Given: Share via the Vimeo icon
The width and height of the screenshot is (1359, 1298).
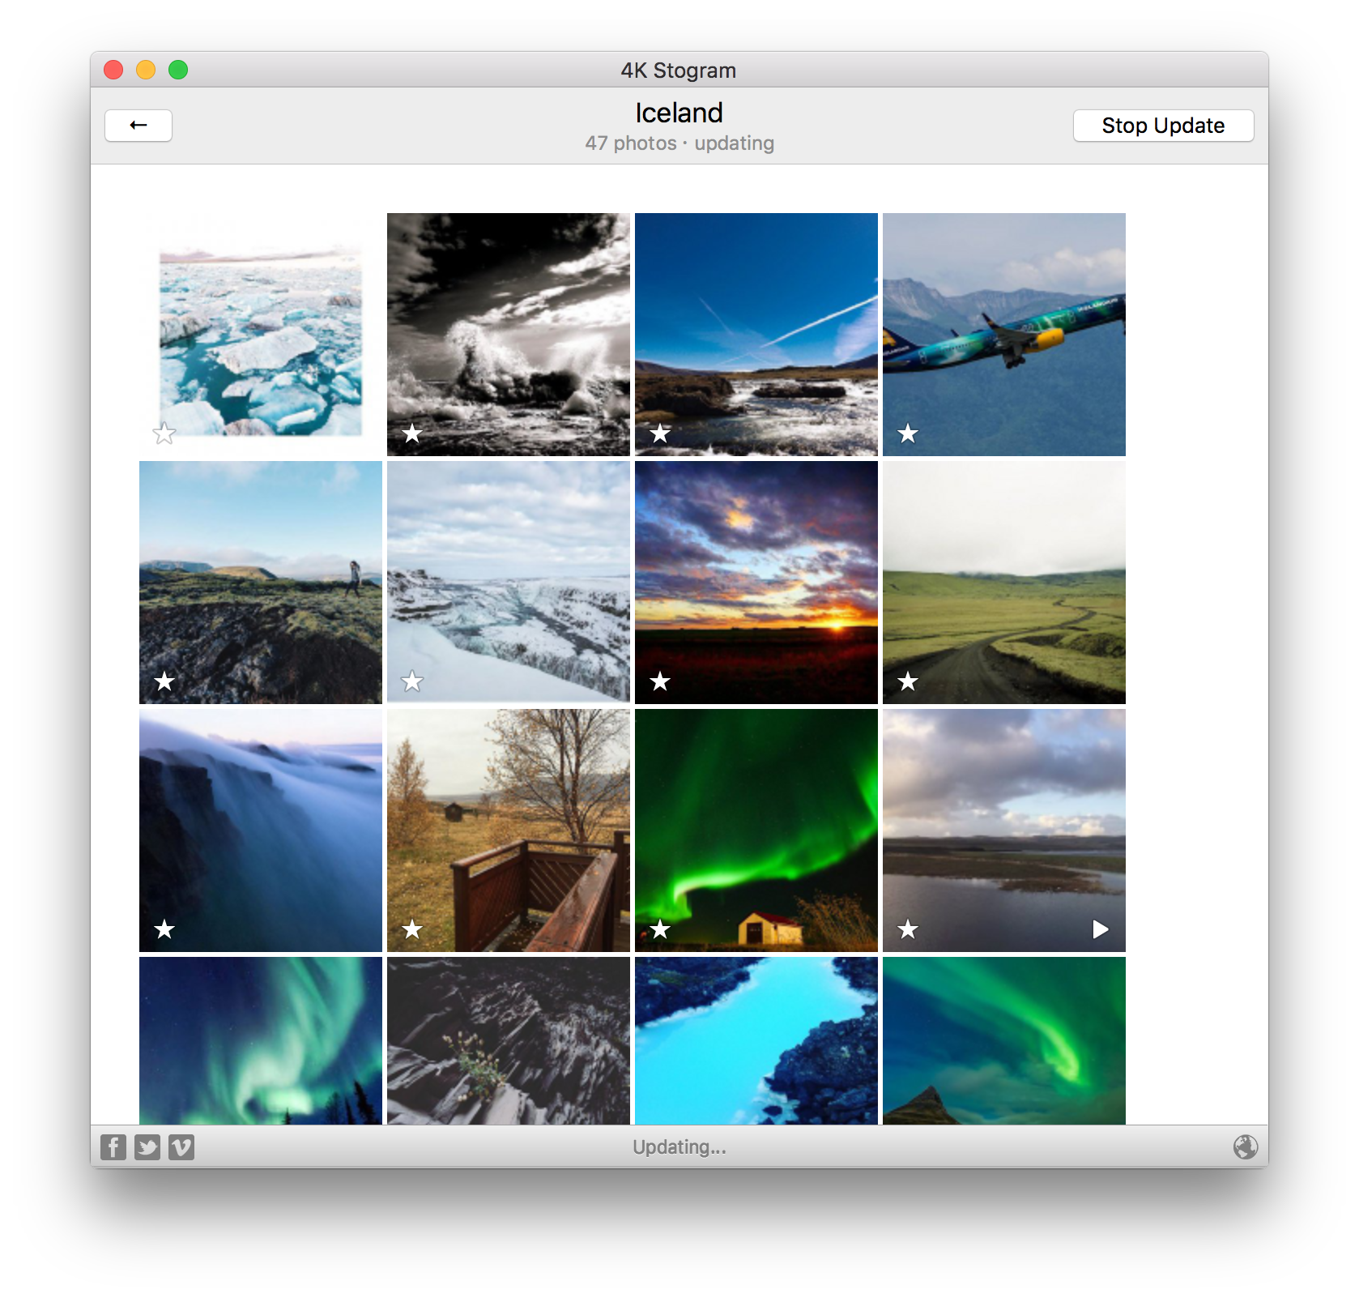Looking at the screenshot, I should [181, 1147].
